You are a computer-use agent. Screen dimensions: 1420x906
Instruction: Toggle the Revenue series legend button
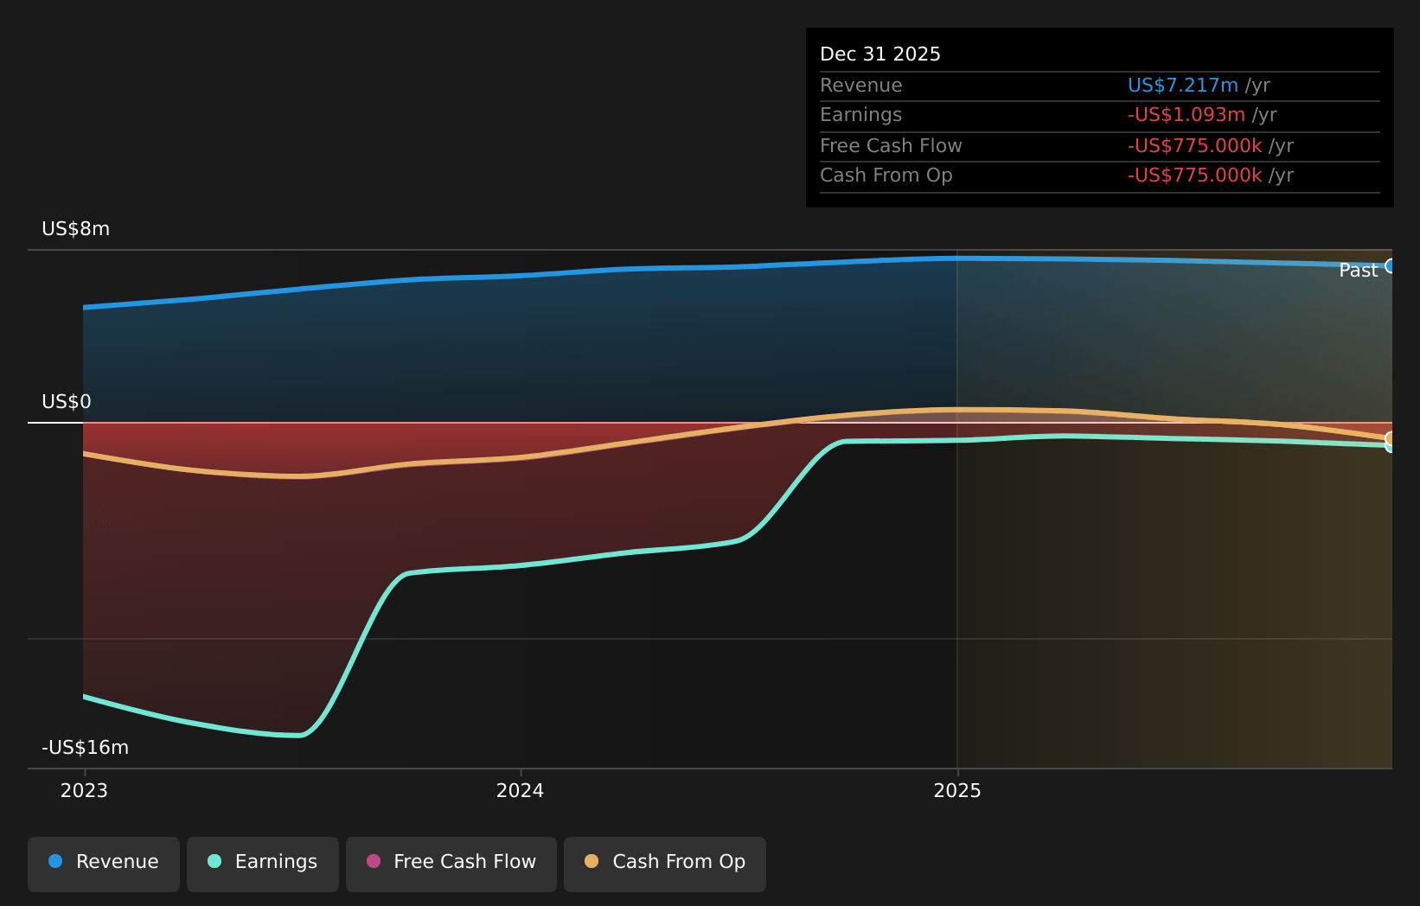[104, 864]
